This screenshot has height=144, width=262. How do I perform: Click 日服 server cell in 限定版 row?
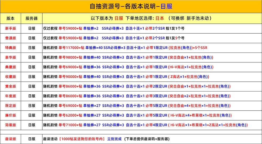click(32, 106)
